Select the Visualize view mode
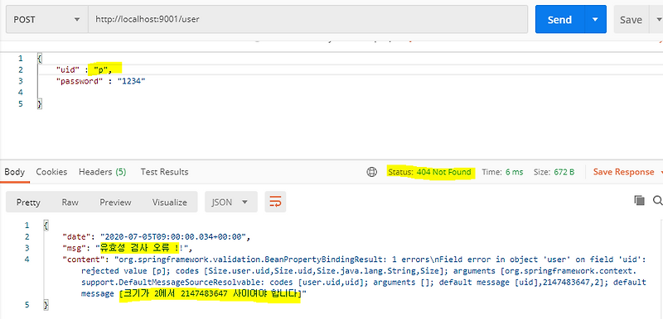 [170, 202]
